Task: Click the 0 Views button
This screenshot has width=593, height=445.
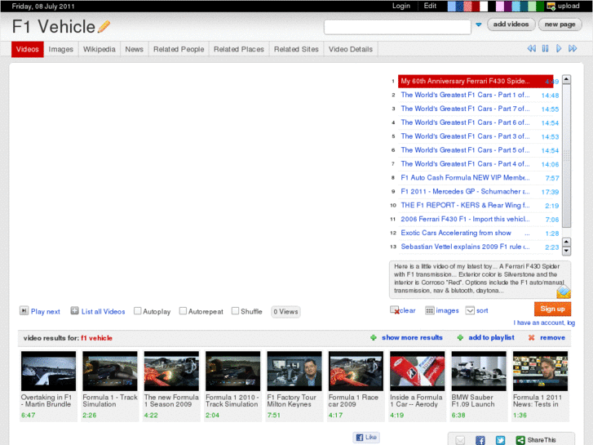Action: pos(285,312)
